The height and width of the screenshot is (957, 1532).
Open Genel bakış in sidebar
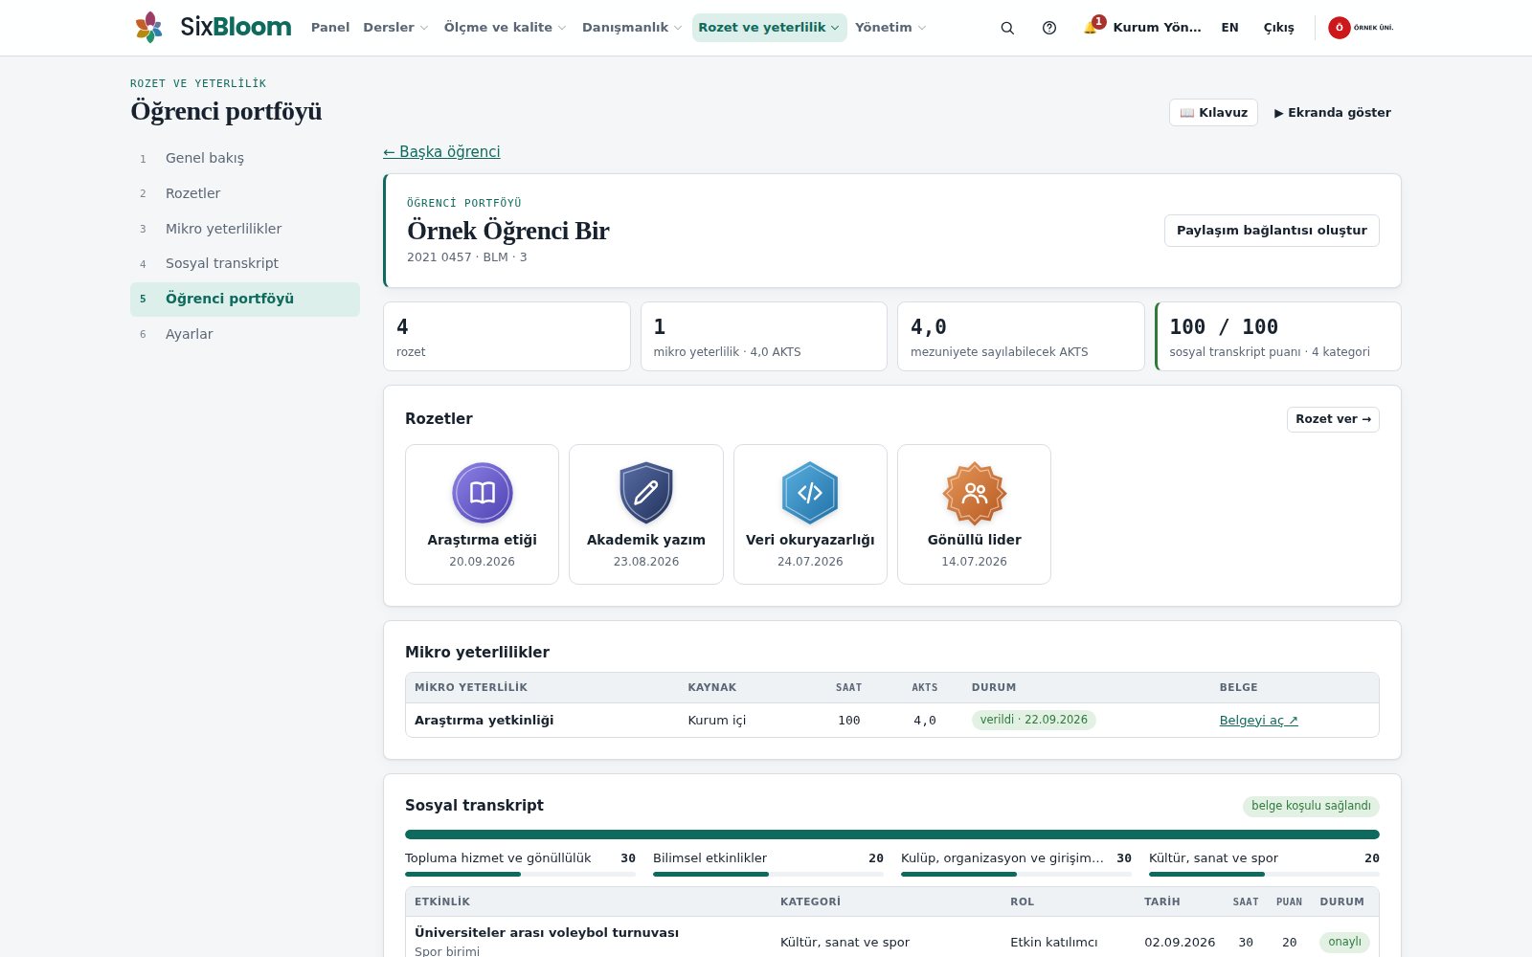[x=245, y=158]
